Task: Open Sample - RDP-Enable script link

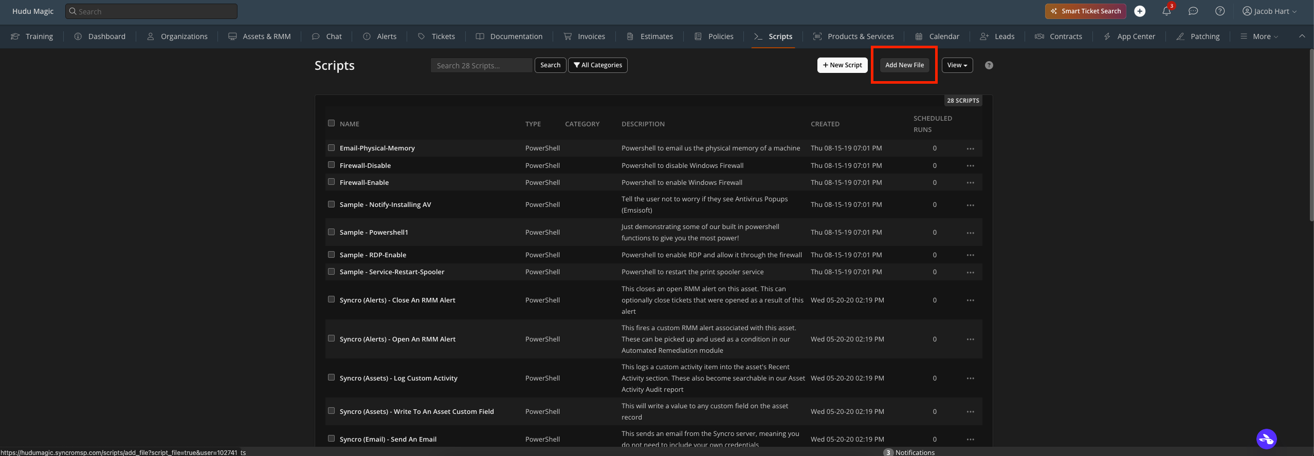Action: tap(373, 255)
